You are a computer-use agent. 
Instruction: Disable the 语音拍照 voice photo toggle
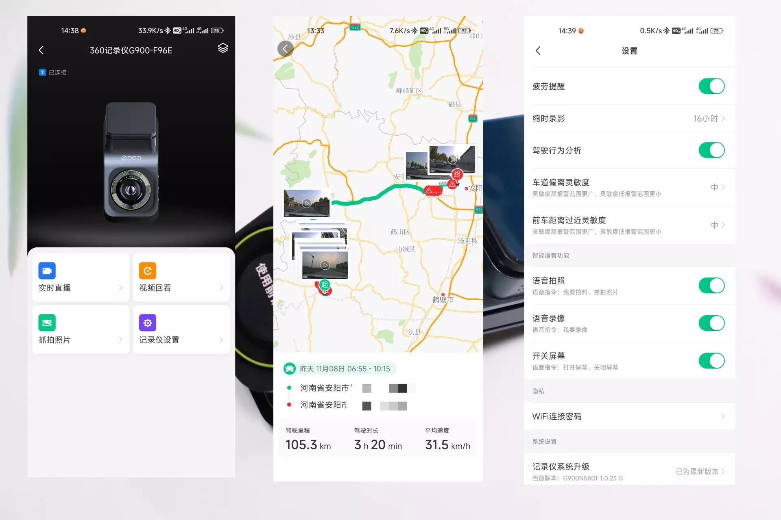[x=711, y=285]
